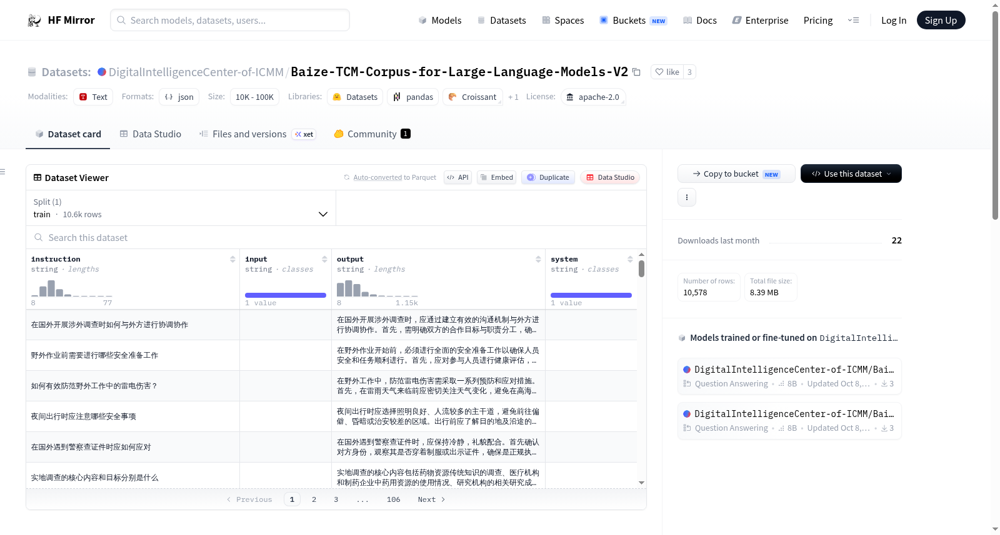This screenshot has width=1000, height=535.
Task: Open second model card under trained models
Action: pos(789,421)
